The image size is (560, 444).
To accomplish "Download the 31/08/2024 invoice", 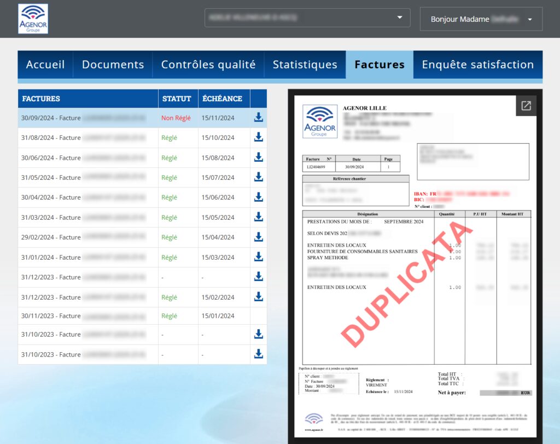I will [259, 137].
